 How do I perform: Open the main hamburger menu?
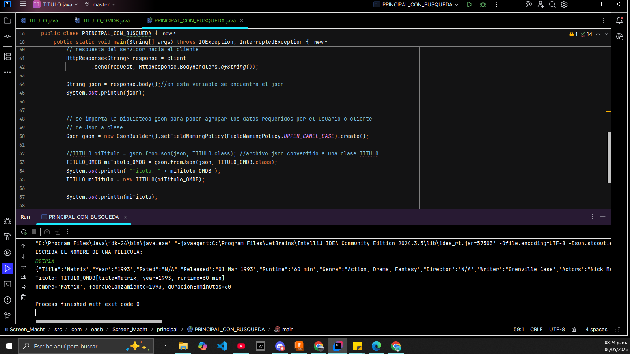point(23,4)
